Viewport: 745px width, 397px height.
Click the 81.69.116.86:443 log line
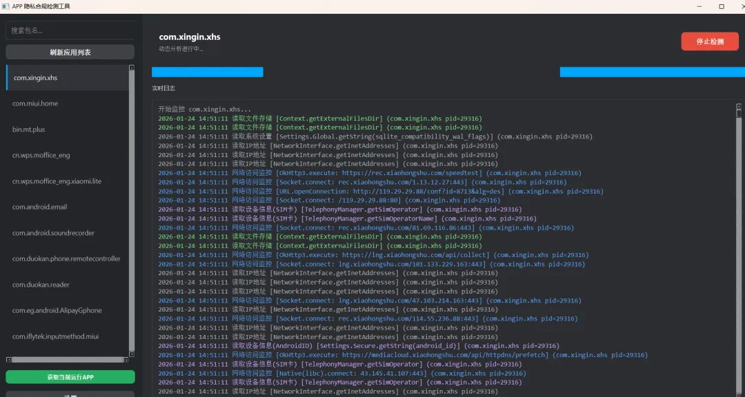point(366,228)
